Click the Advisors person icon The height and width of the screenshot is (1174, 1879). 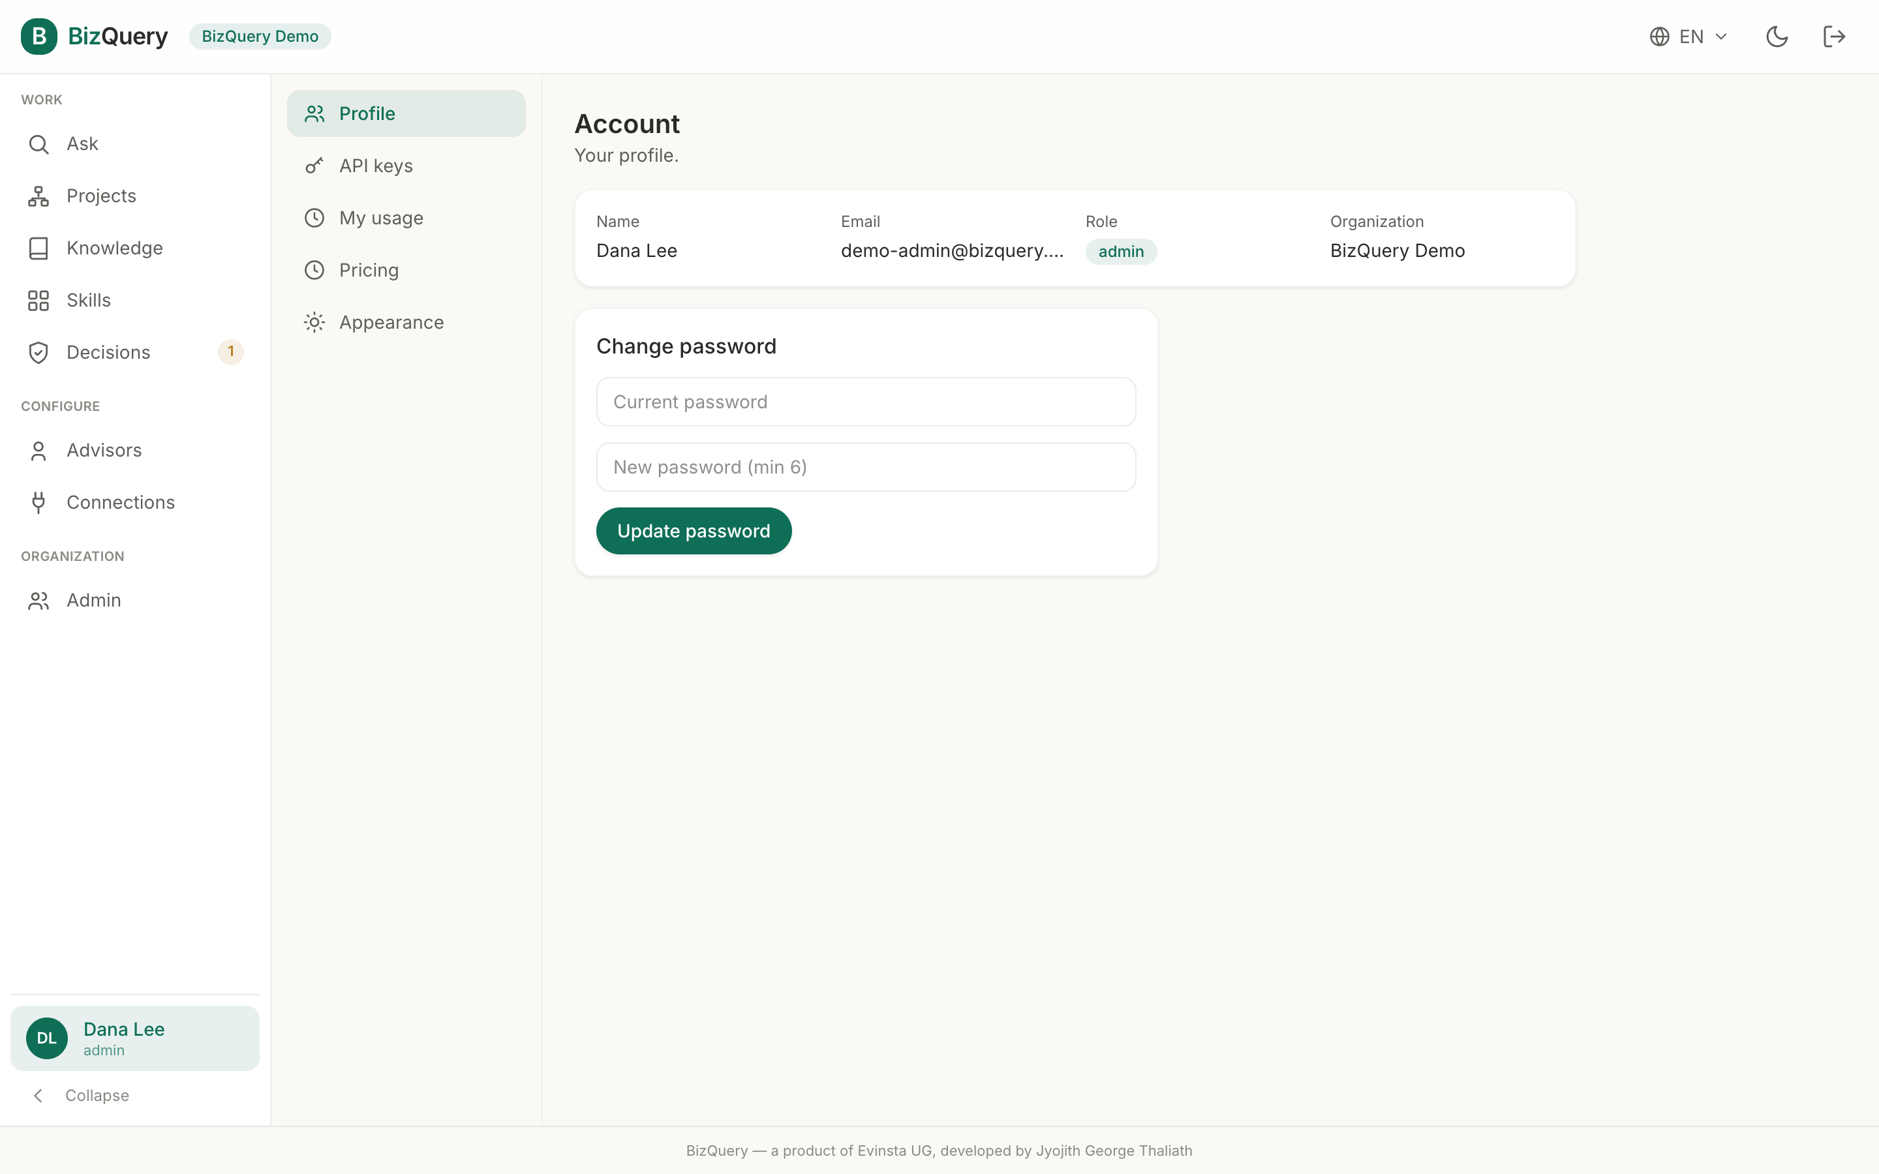tap(38, 451)
